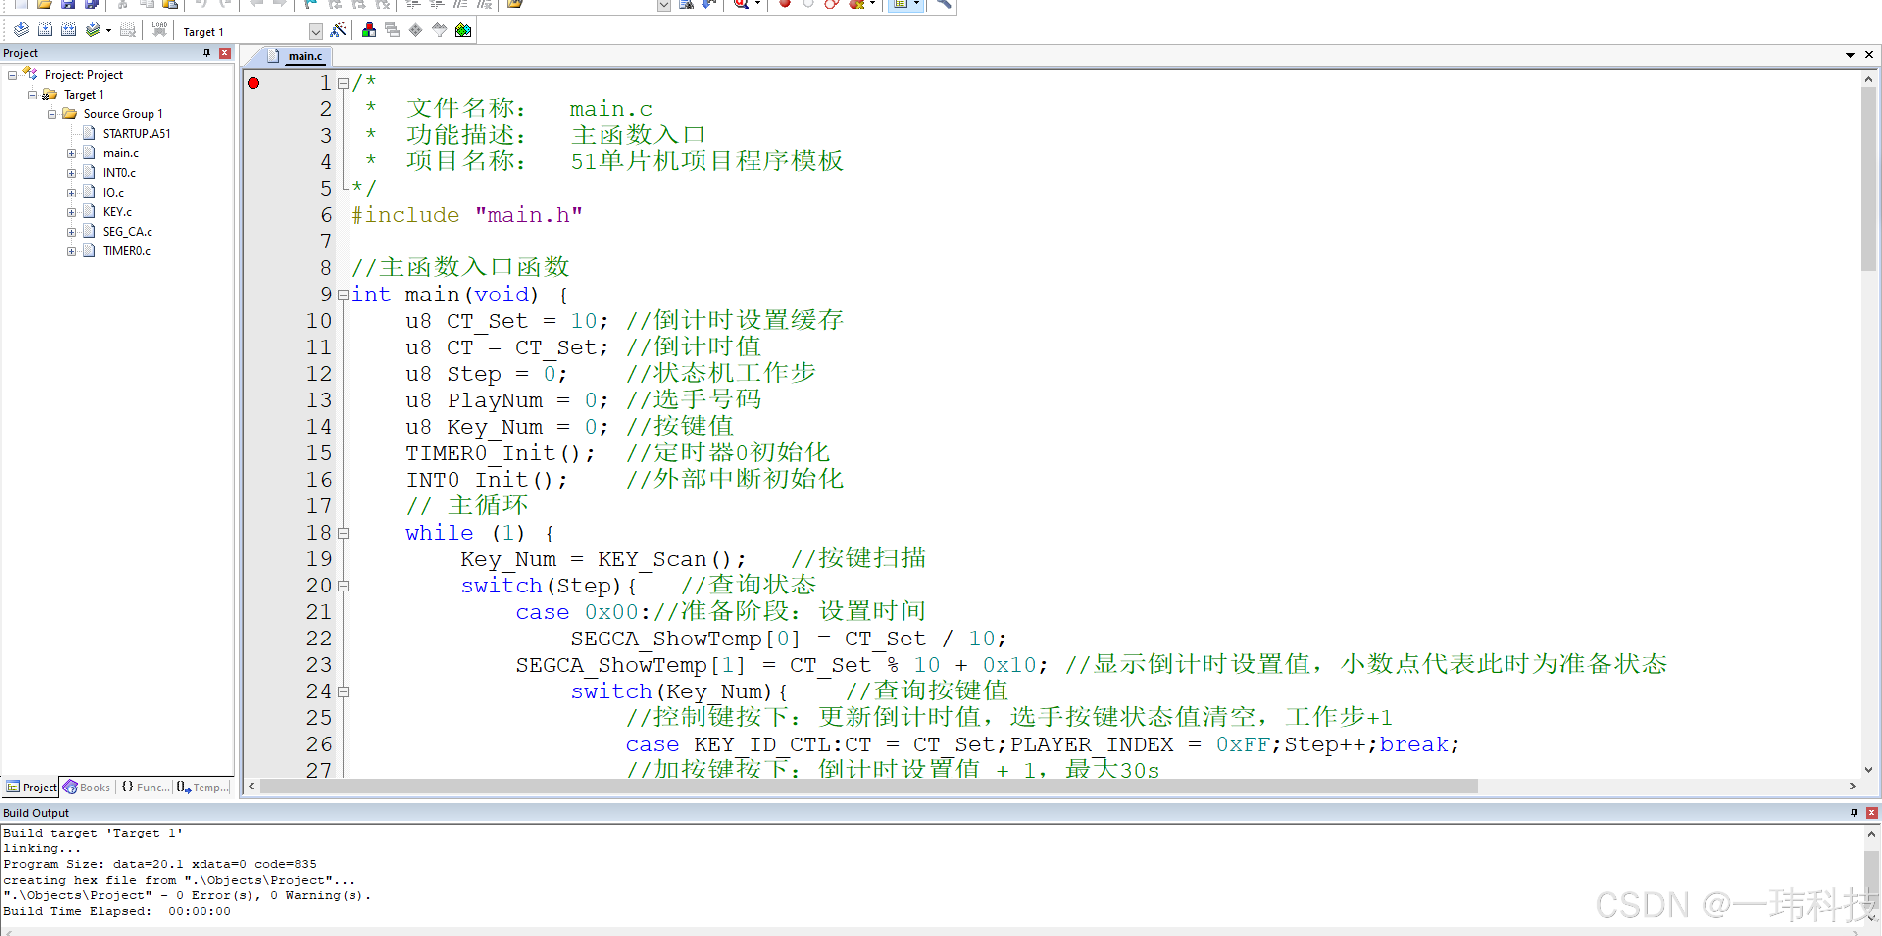The image size is (1882, 936).
Task: Select TIMER0.c in project tree
Action: point(126,251)
